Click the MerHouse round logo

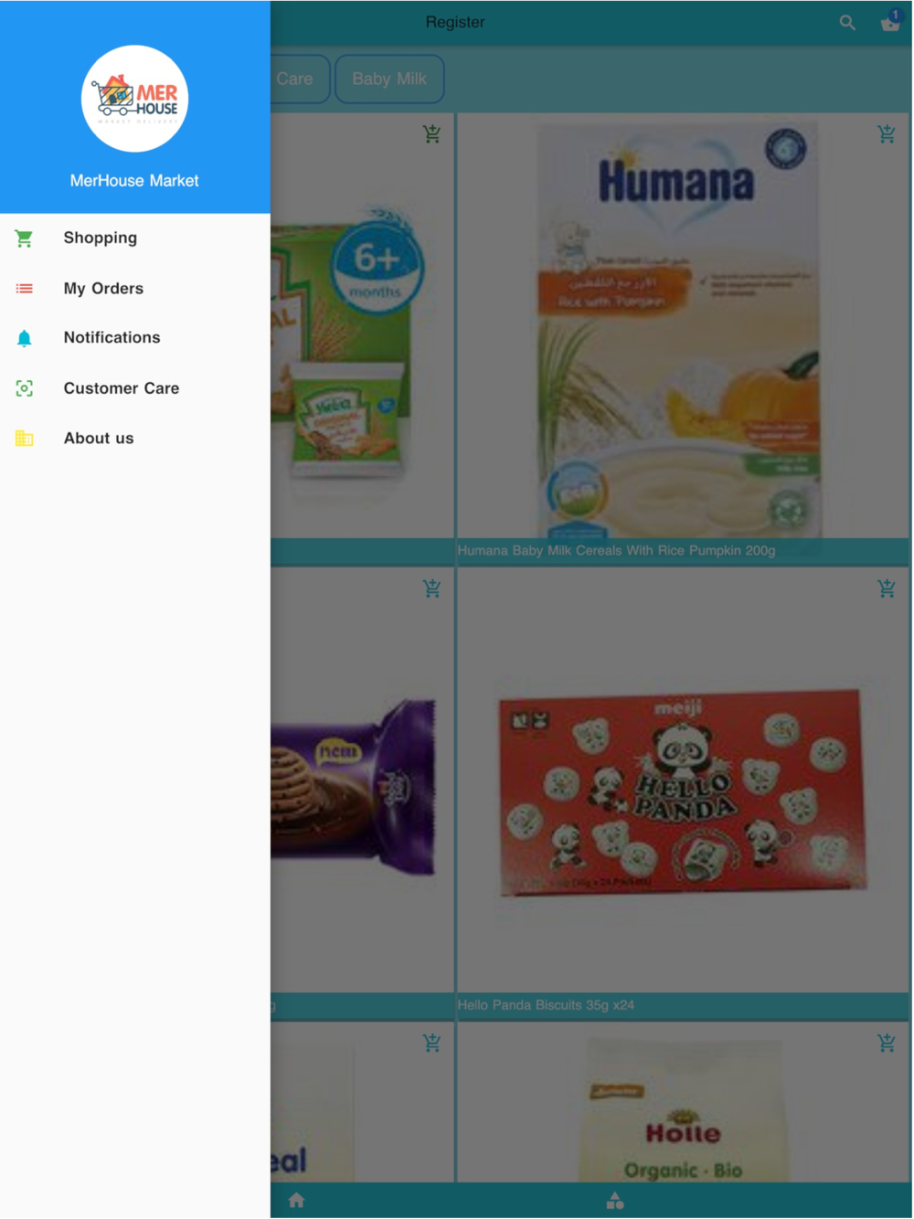click(135, 99)
